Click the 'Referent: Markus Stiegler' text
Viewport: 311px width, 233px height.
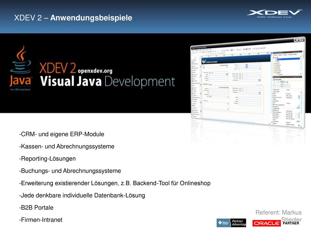pos(279,216)
